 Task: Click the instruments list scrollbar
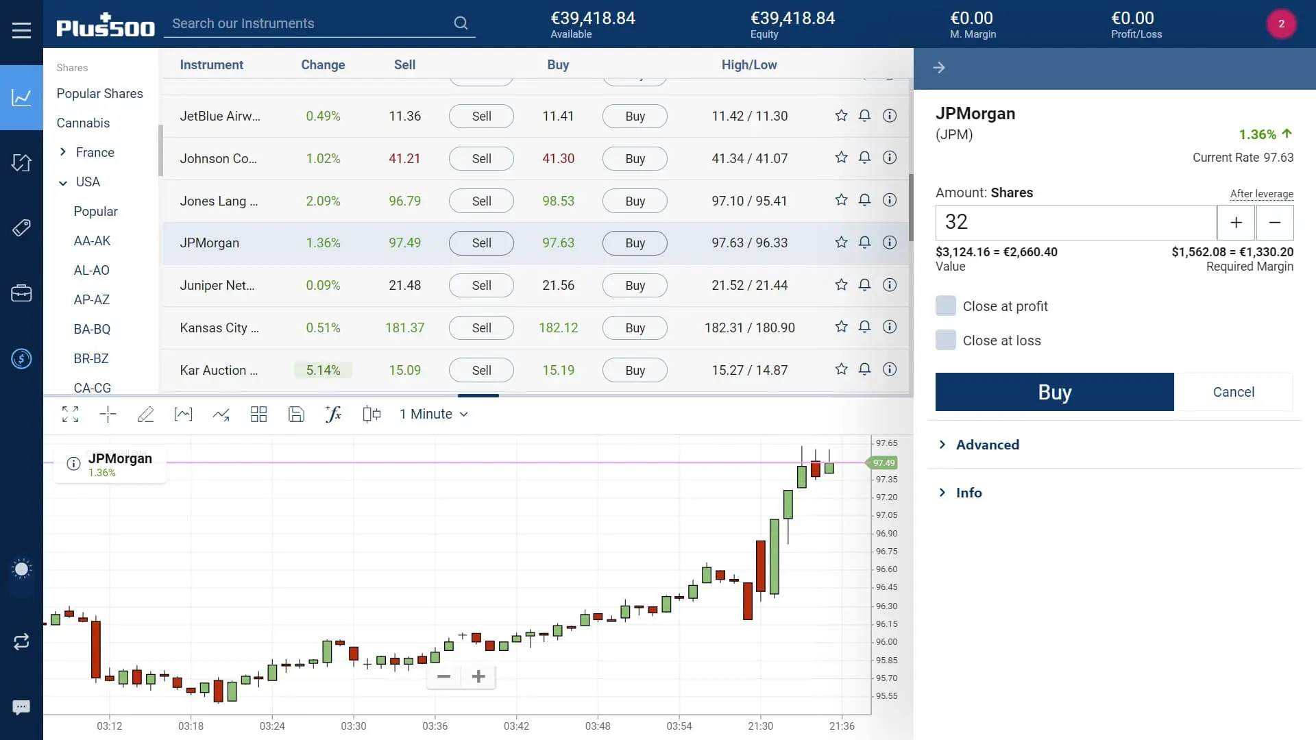pos(911,208)
